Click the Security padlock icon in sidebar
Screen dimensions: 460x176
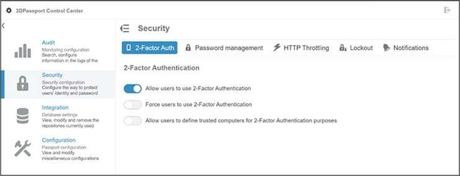click(x=22, y=83)
